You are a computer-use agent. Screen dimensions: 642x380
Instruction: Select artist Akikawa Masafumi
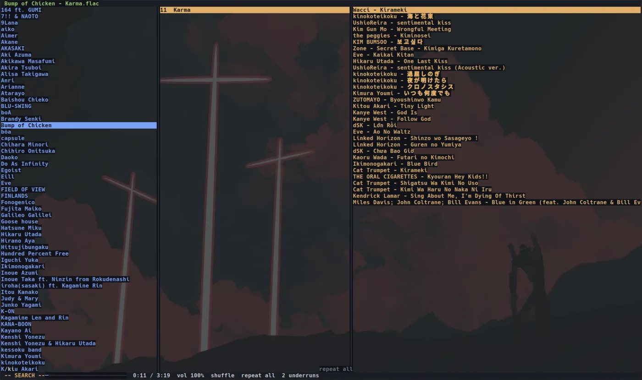pyautogui.click(x=28, y=61)
